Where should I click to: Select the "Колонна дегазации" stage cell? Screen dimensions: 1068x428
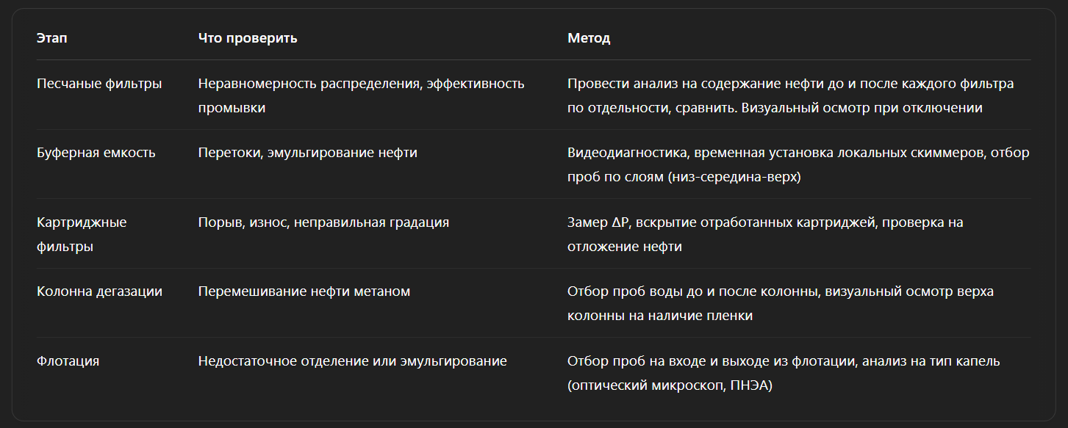99,291
